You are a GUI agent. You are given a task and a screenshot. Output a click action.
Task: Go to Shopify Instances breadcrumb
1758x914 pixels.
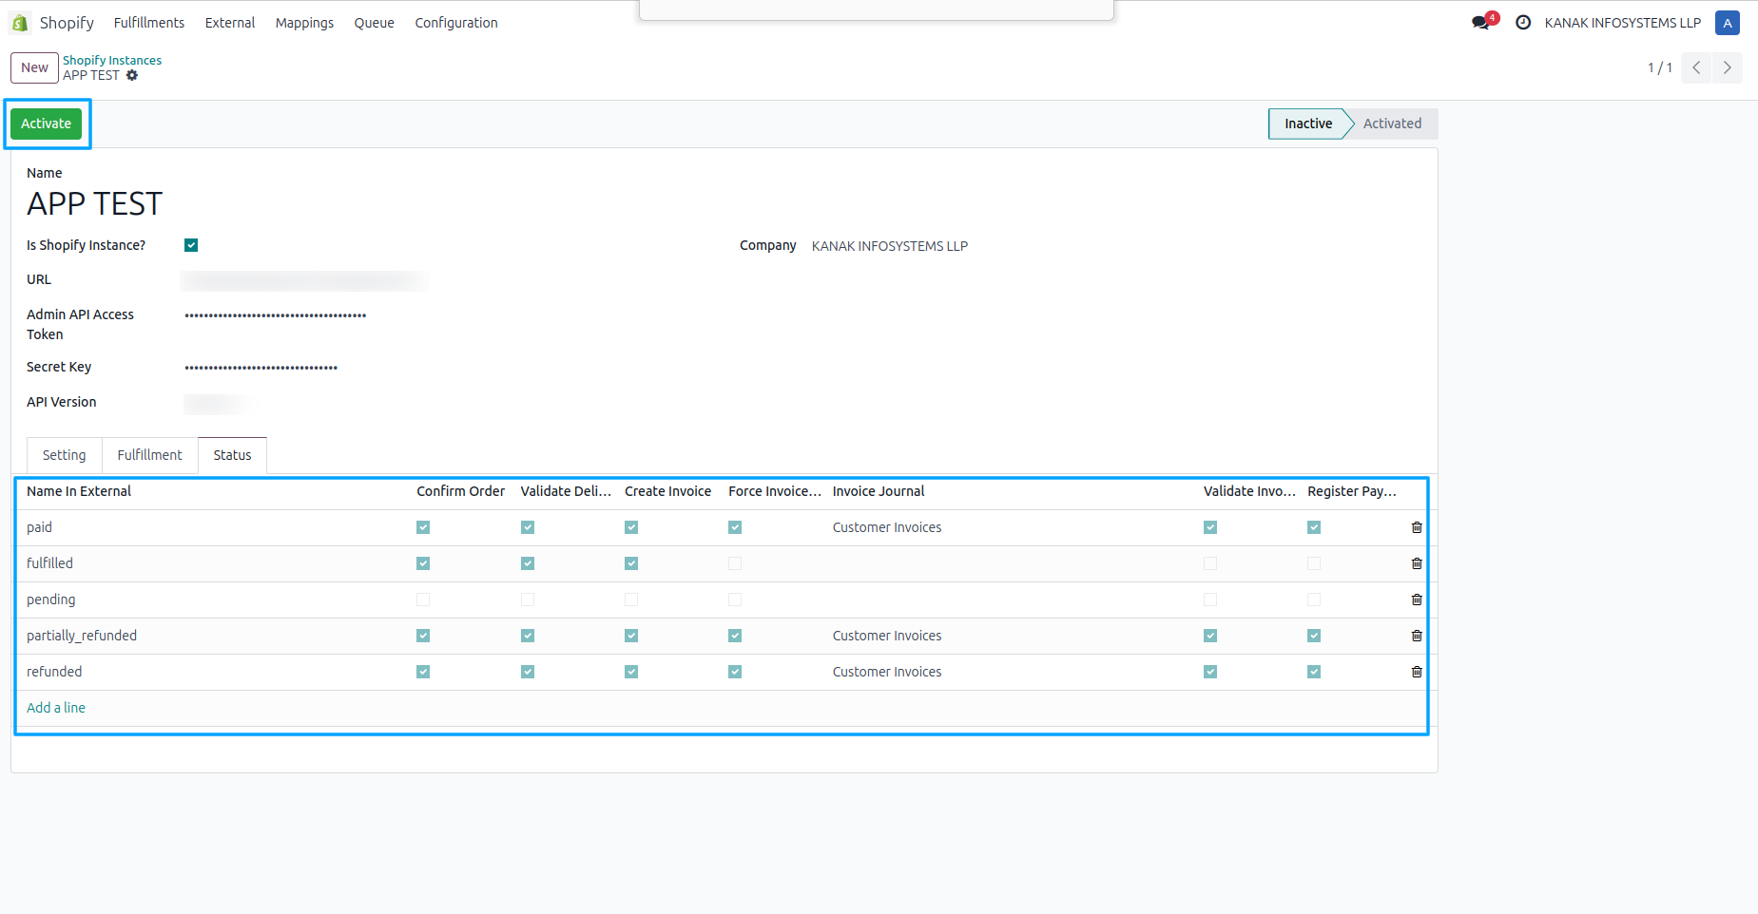pyautogui.click(x=112, y=60)
